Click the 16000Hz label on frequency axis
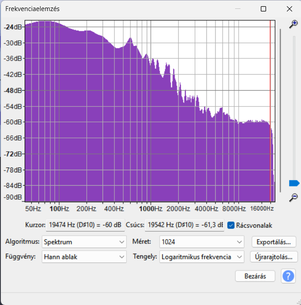This screenshot has width=301, height=305. pos(262,209)
